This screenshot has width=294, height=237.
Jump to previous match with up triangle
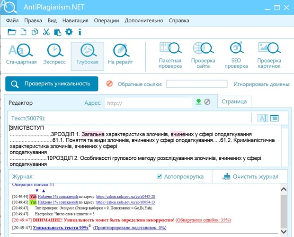point(44,191)
